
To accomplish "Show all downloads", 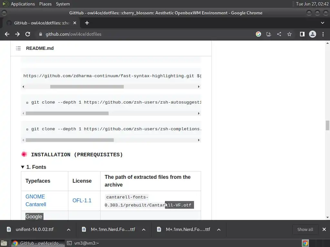I will [305, 229].
